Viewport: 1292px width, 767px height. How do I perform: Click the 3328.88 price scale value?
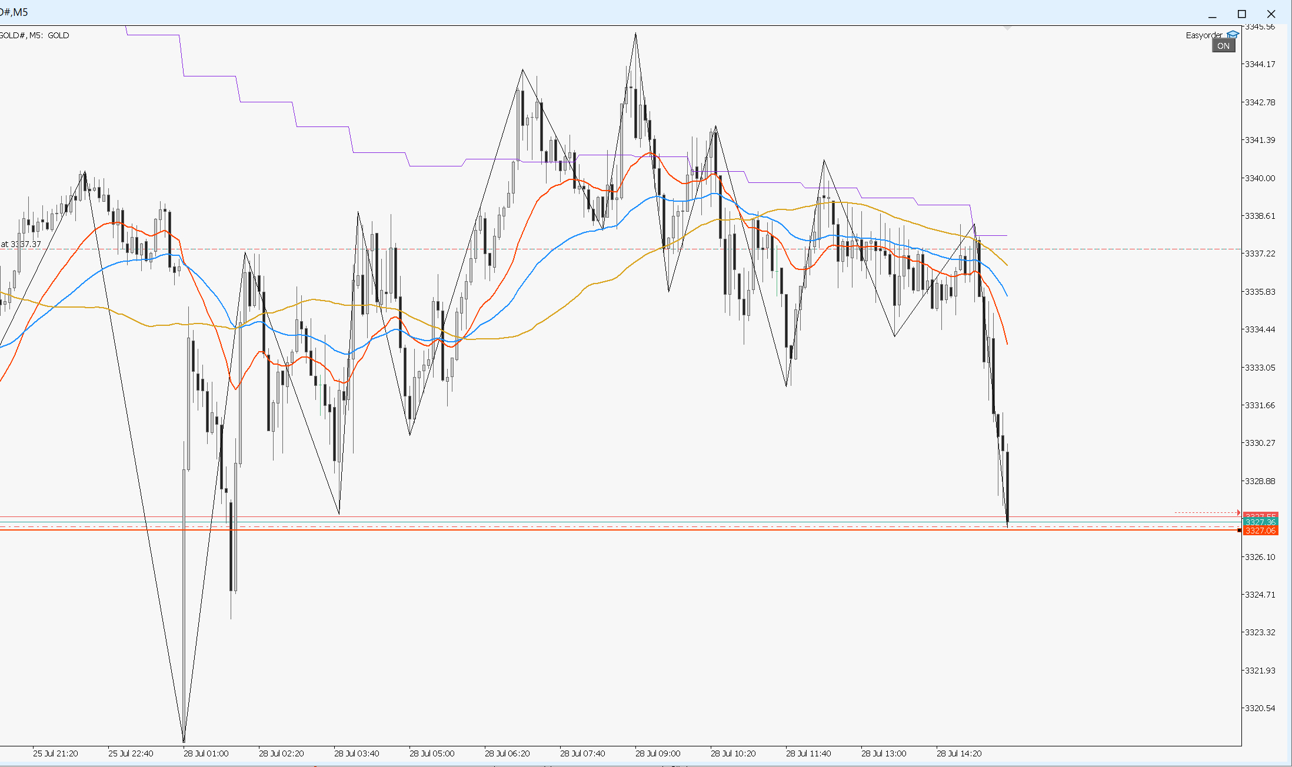tap(1260, 481)
